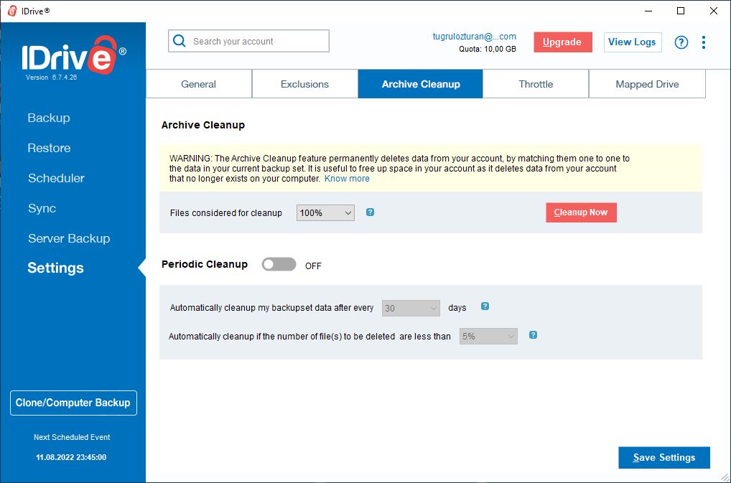Open the 5% file deletion threshold dropdown
The width and height of the screenshot is (731, 483).
488,337
